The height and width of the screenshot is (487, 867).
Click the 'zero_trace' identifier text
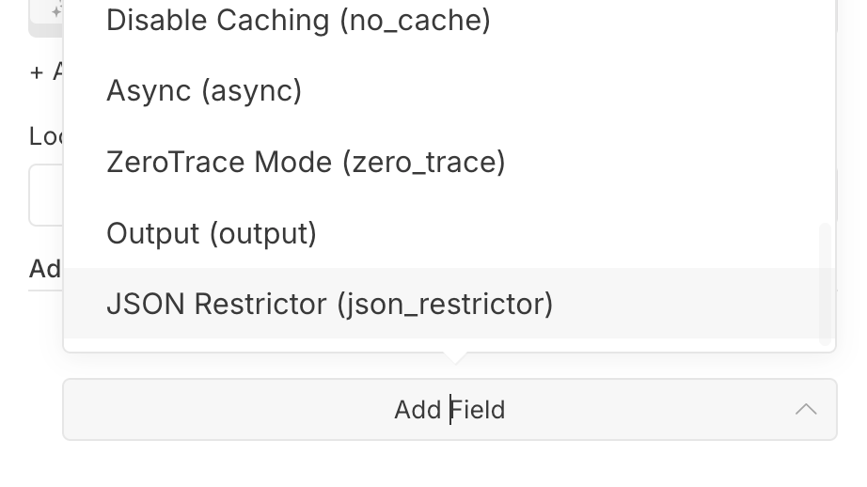423,163
